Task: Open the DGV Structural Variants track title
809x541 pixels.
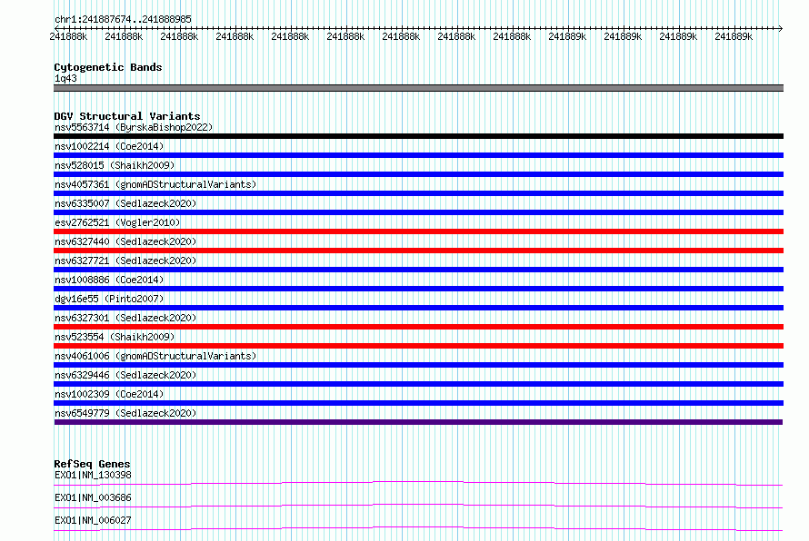Action: click(127, 116)
